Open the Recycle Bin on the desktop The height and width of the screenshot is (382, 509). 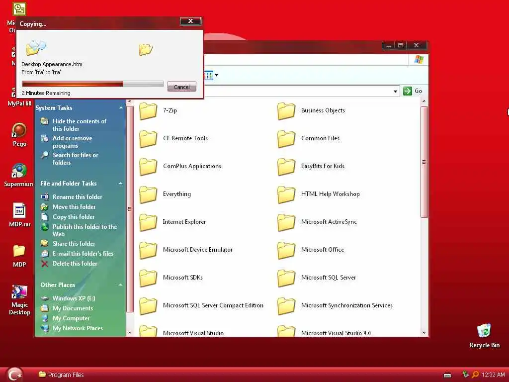(484, 331)
